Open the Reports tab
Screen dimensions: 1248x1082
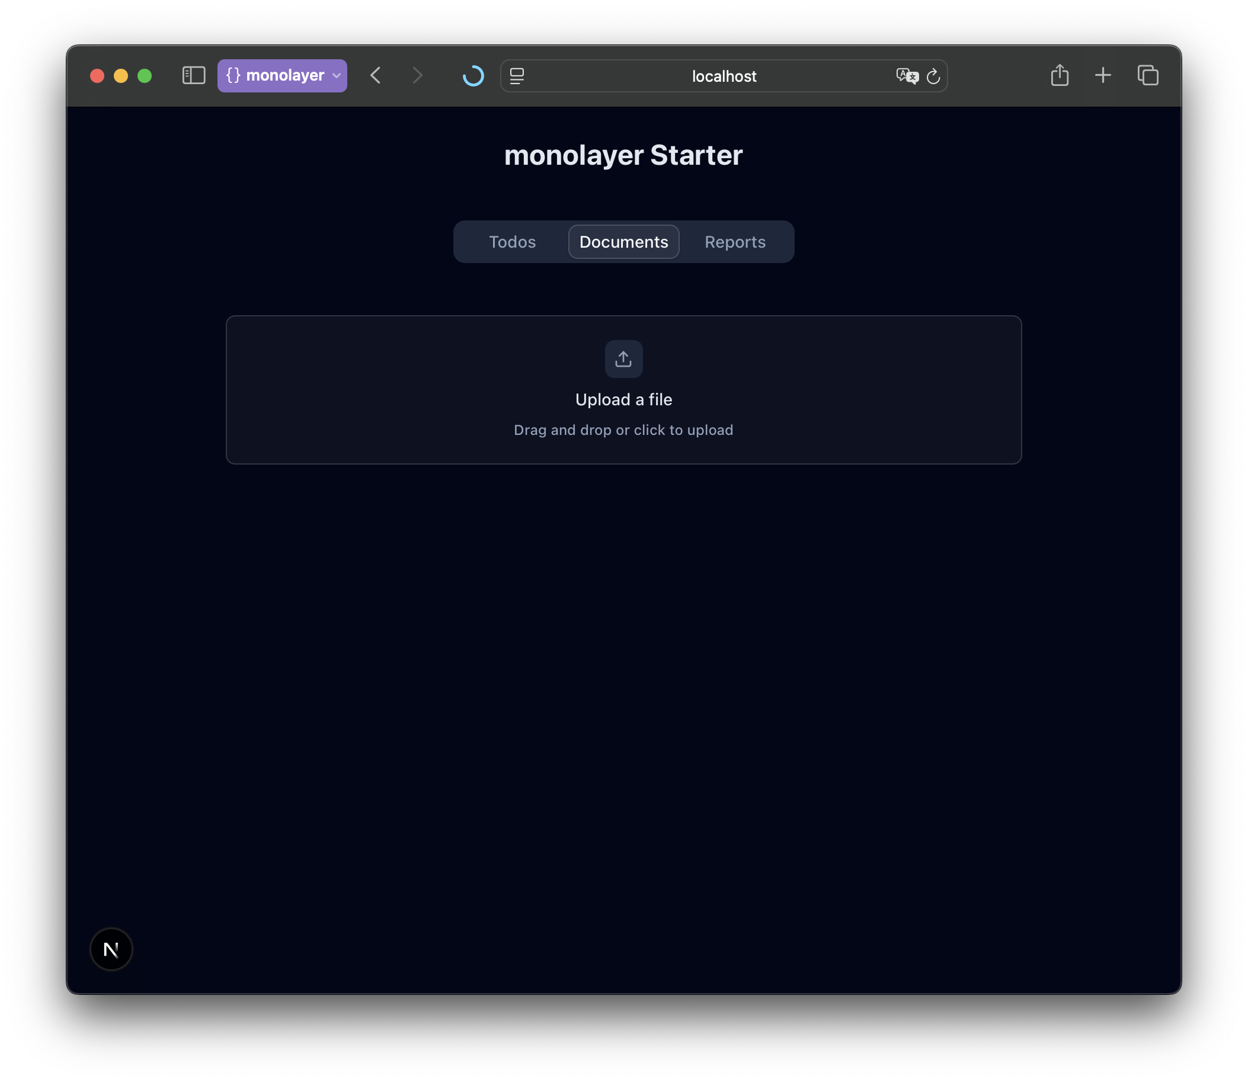[x=735, y=242]
